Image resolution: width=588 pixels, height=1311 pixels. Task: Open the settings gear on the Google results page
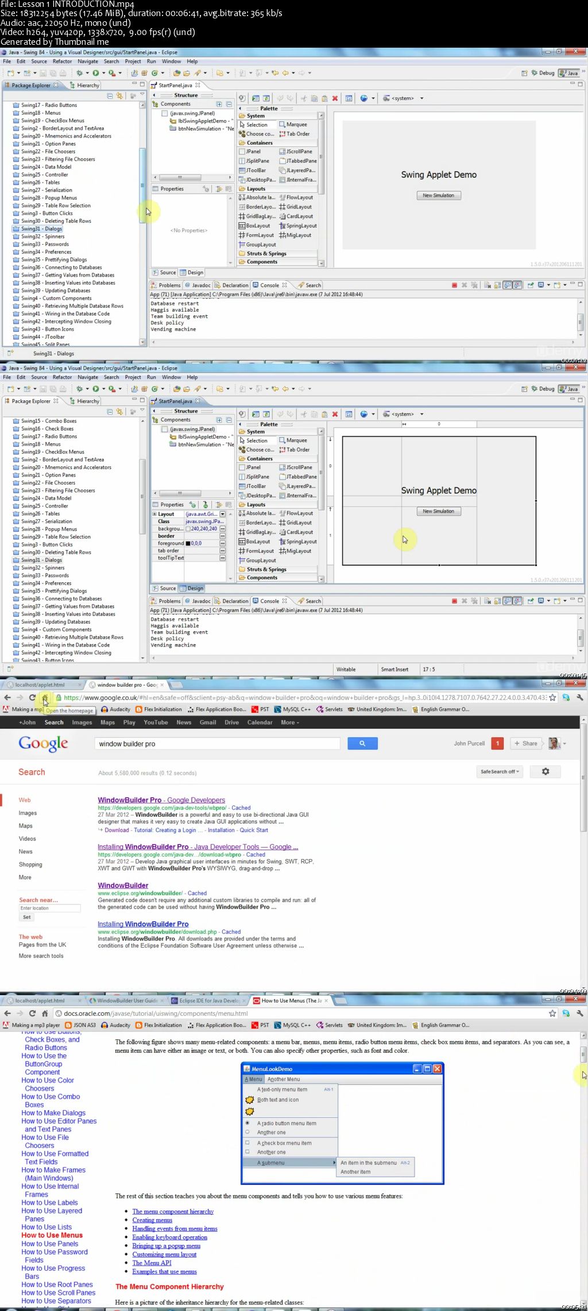tap(546, 772)
